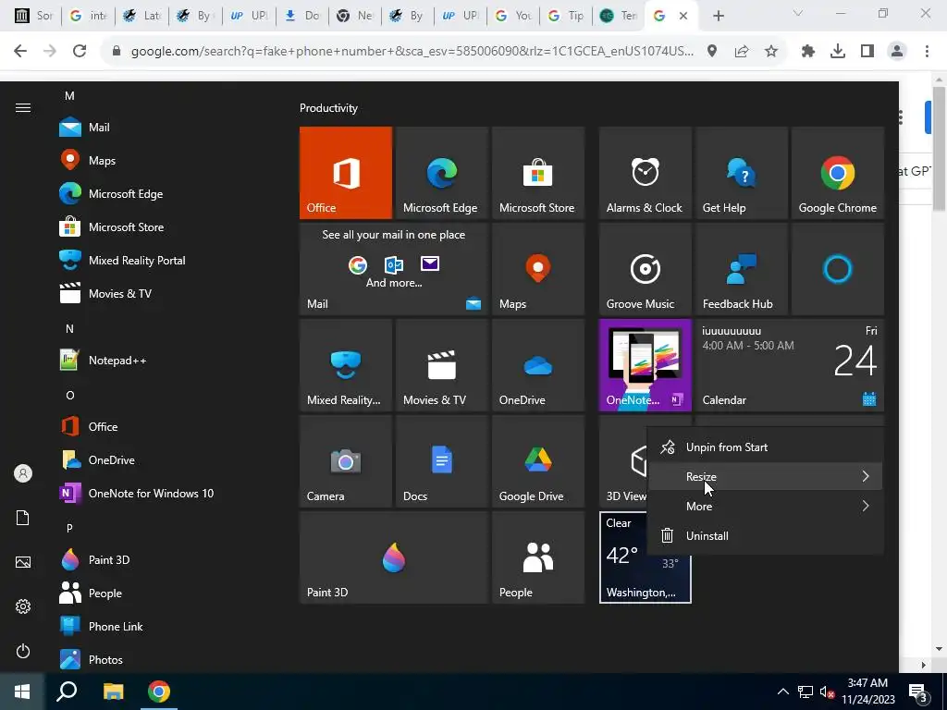Expand the Resize submenu chevron
This screenshot has width=947, height=710.
(x=866, y=476)
